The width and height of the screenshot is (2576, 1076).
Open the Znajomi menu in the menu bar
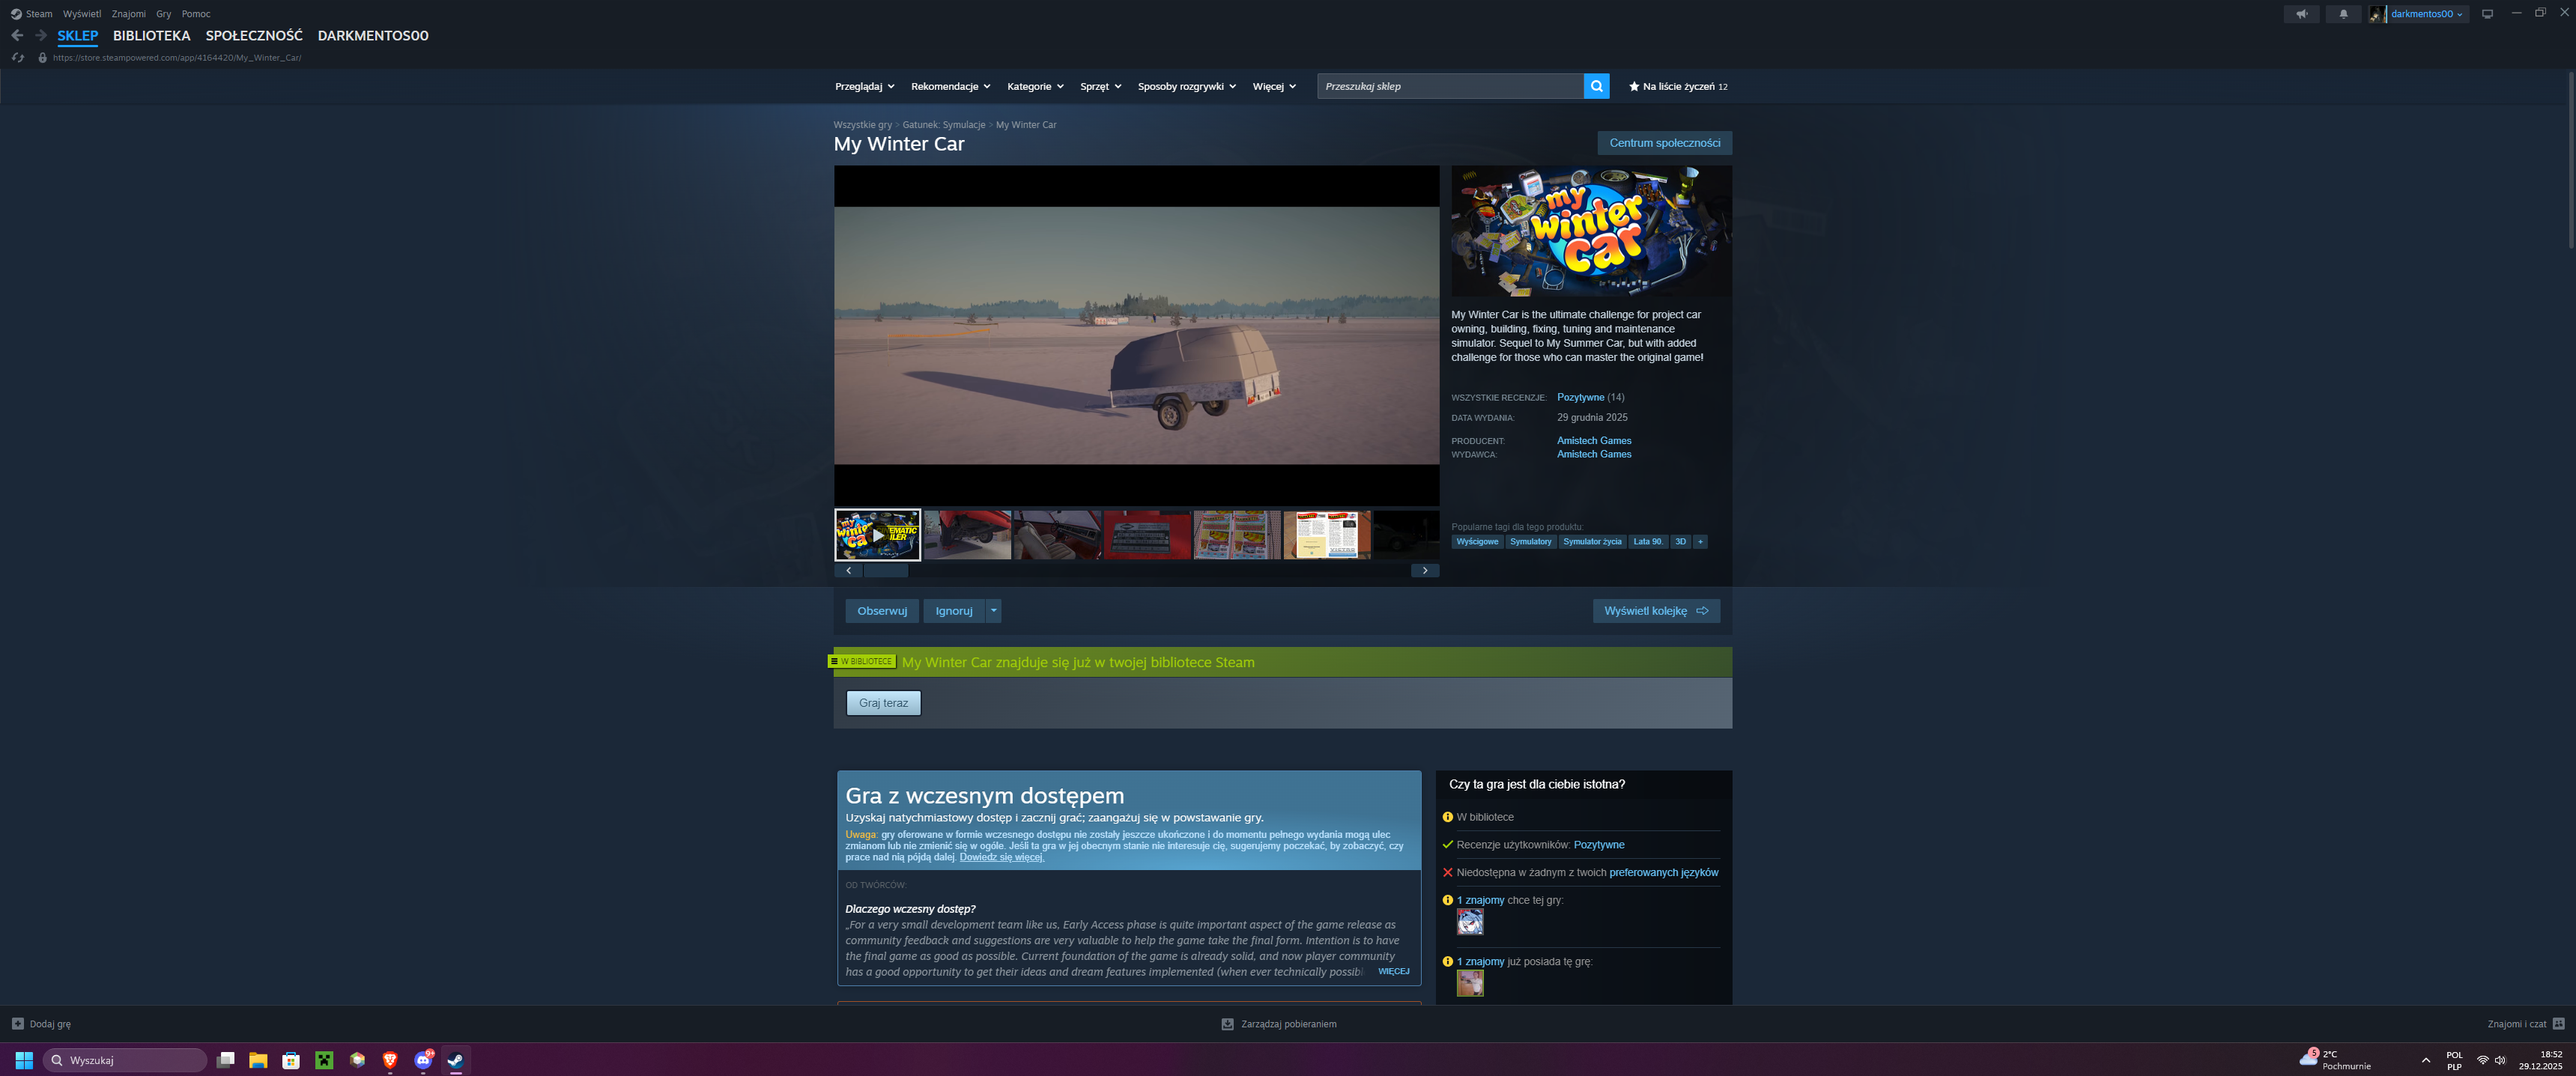(128, 14)
